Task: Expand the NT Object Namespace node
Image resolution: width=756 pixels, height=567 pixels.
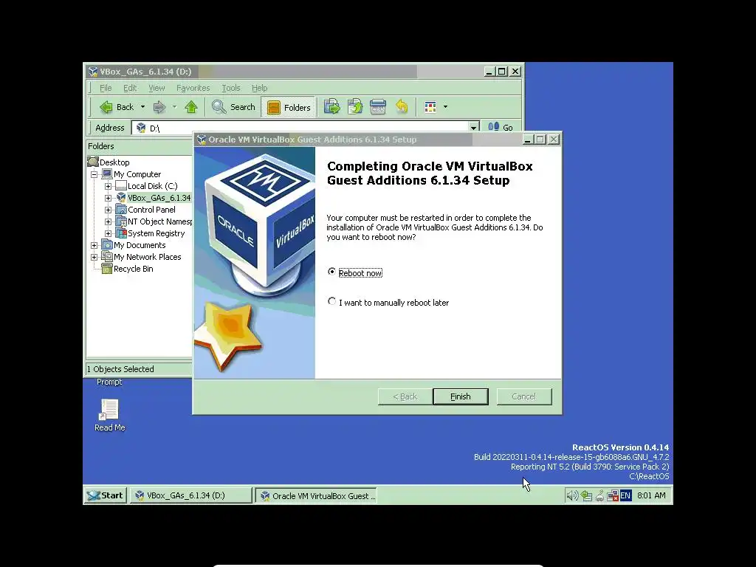Action: tap(108, 221)
